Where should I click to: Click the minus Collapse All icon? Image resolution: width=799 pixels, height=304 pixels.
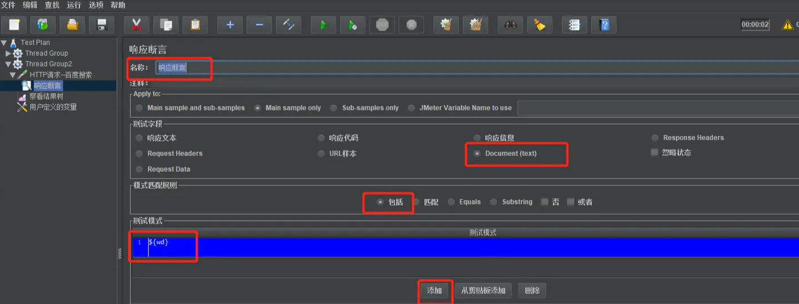(259, 25)
